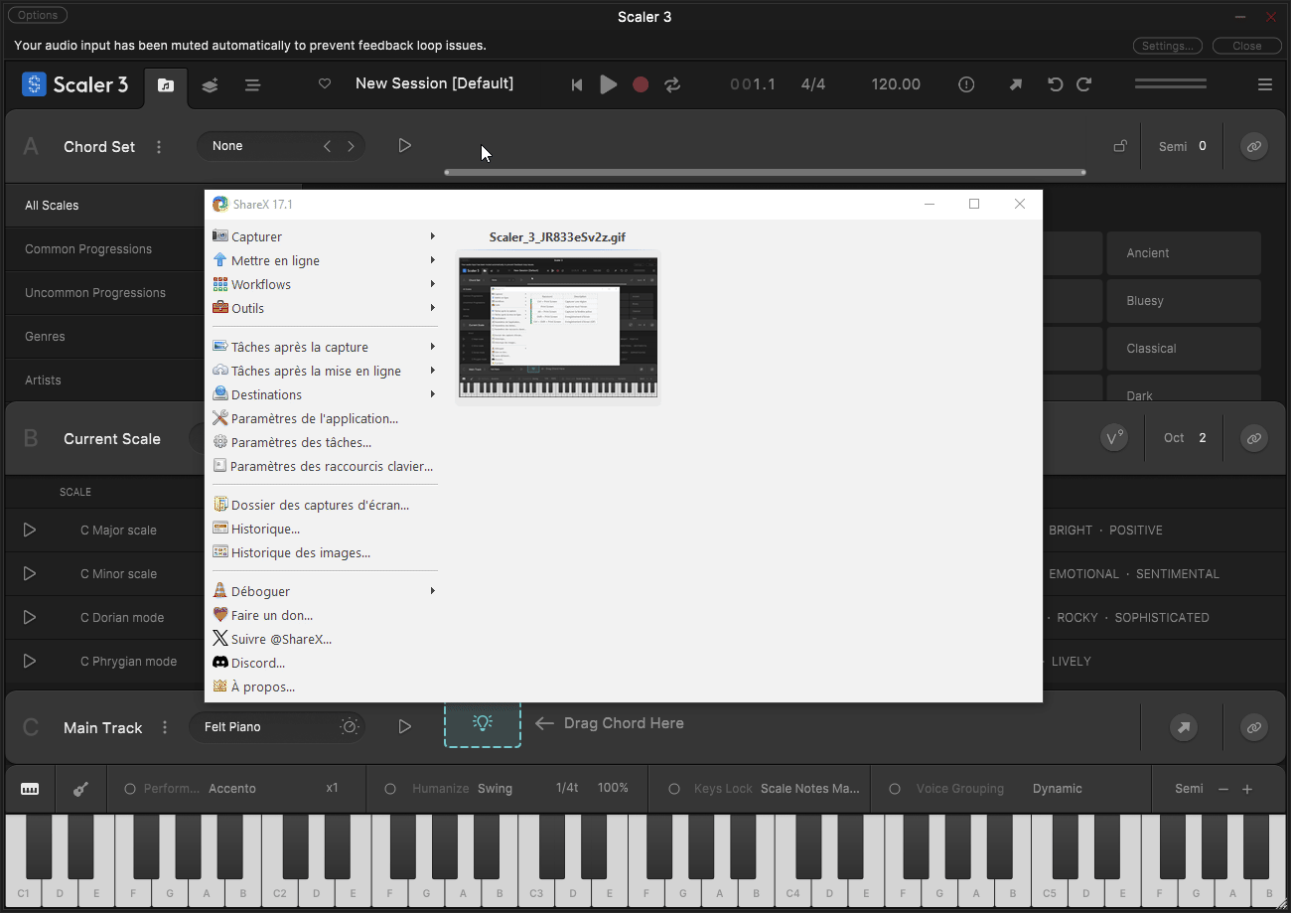Click the Scaler 3 logo icon
1291x913 pixels.
[34, 84]
